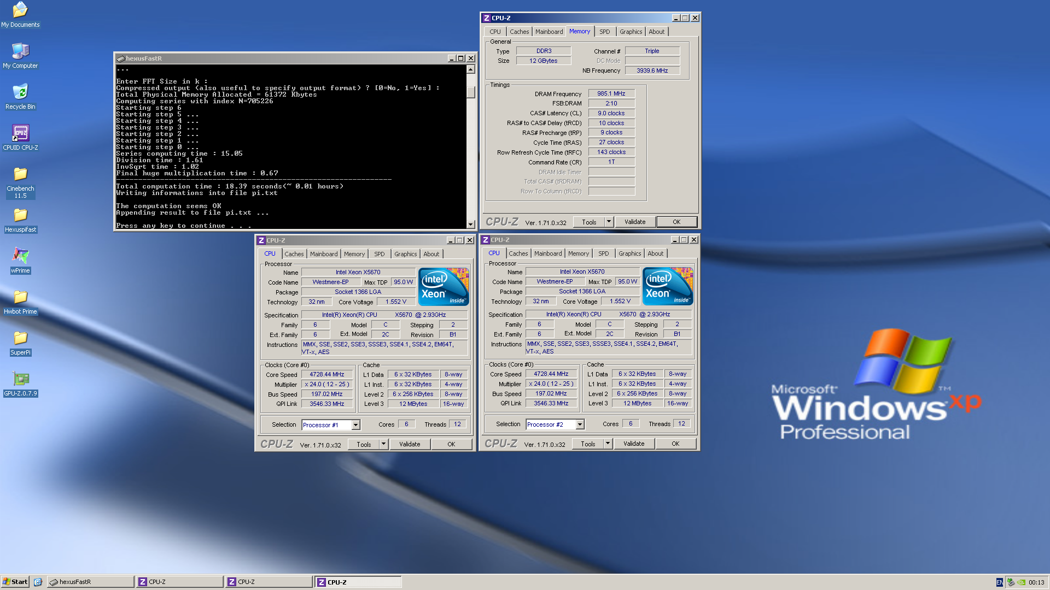
Task: Open Mainboard tab in Processor #1 window
Action: click(x=324, y=254)
